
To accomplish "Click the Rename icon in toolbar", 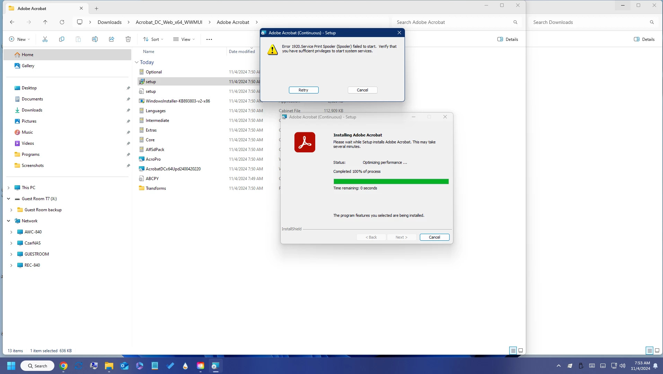I will pyautogui.click(x=95, y=39).
